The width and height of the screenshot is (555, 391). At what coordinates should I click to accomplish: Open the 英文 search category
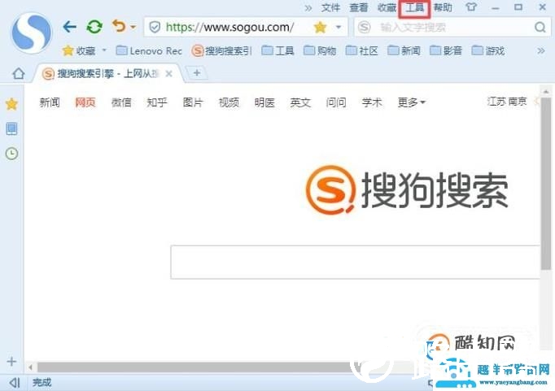[x=300, y=102]
